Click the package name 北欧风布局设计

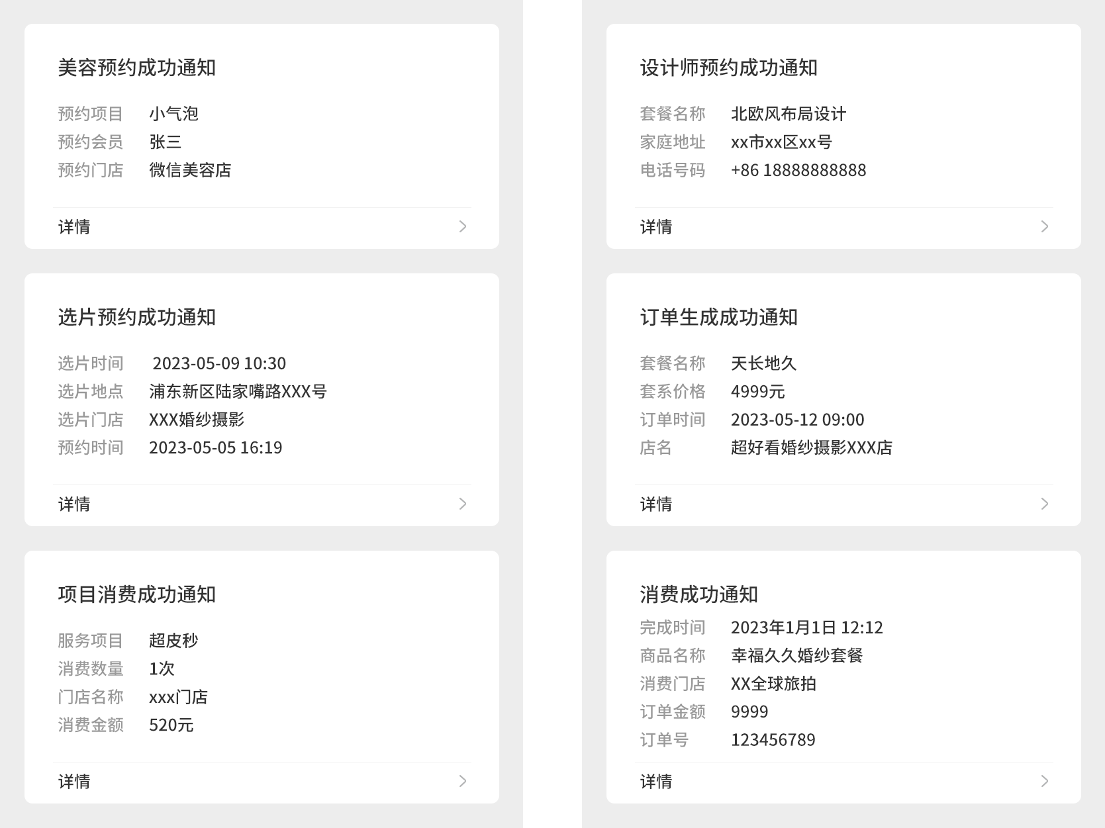788,114
